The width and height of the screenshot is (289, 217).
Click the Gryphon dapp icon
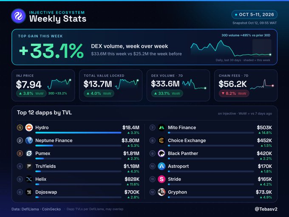tap(161, 192)
